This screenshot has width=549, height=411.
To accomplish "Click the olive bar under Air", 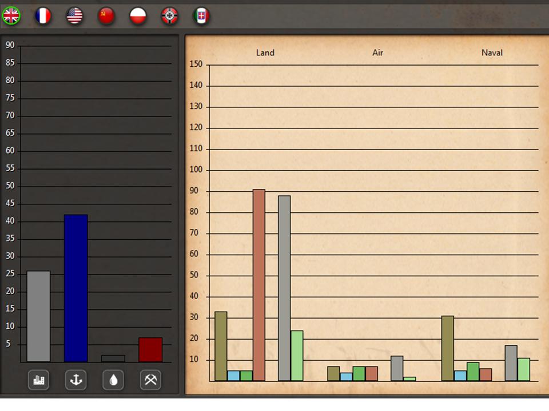I will pyautogui.click(x=333, y=373).
